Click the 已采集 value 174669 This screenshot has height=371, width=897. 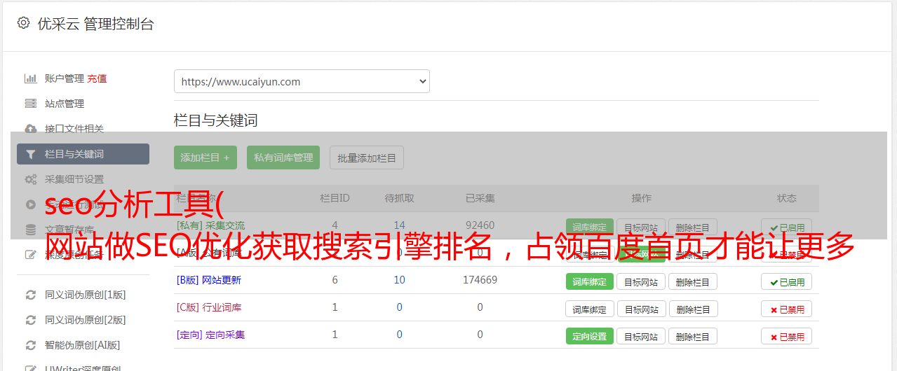pos(480,280)
